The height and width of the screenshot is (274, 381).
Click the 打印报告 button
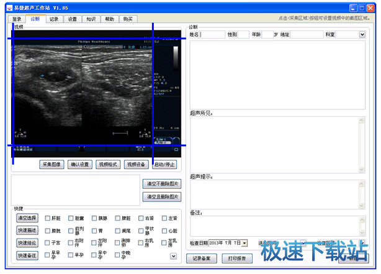[237, 258]
